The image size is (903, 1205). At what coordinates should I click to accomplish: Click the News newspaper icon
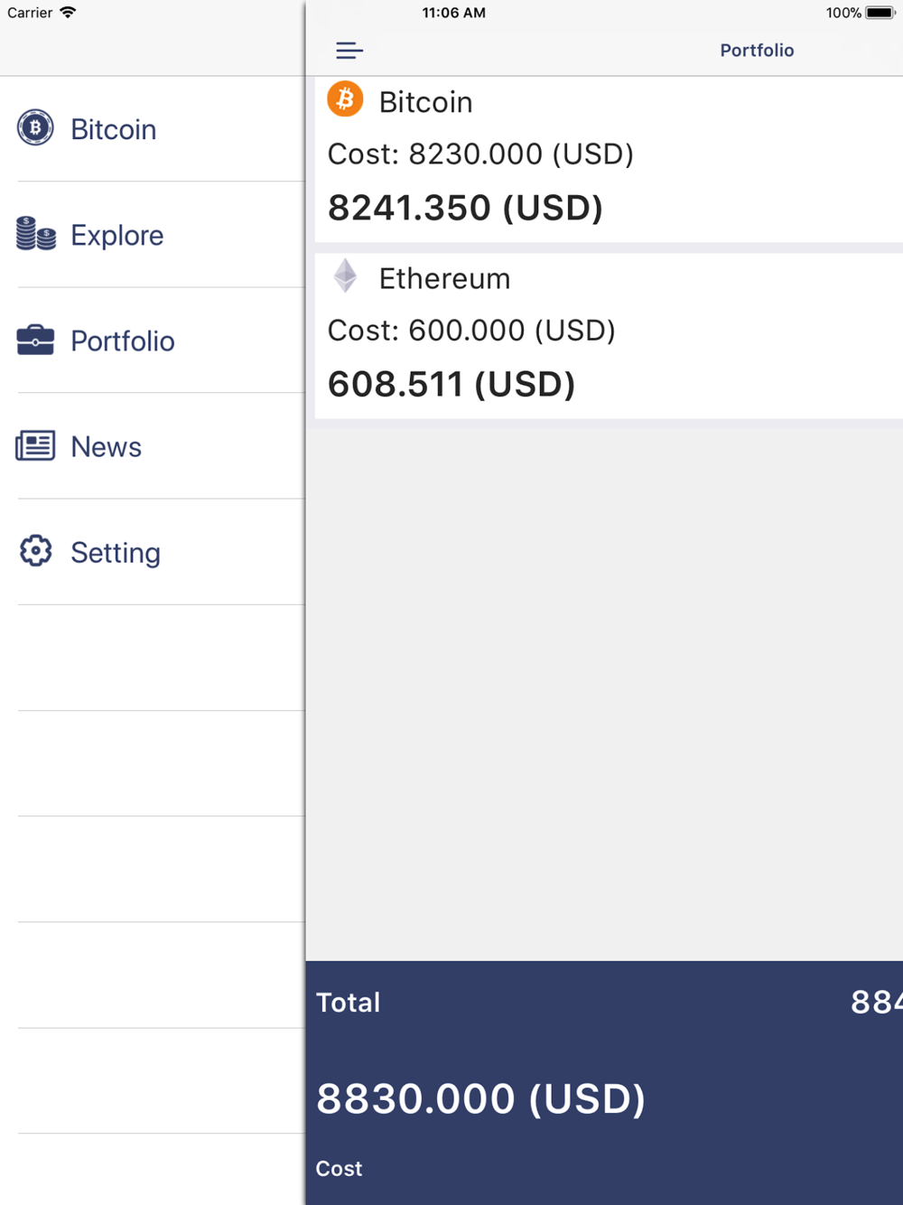click(35, 445)
